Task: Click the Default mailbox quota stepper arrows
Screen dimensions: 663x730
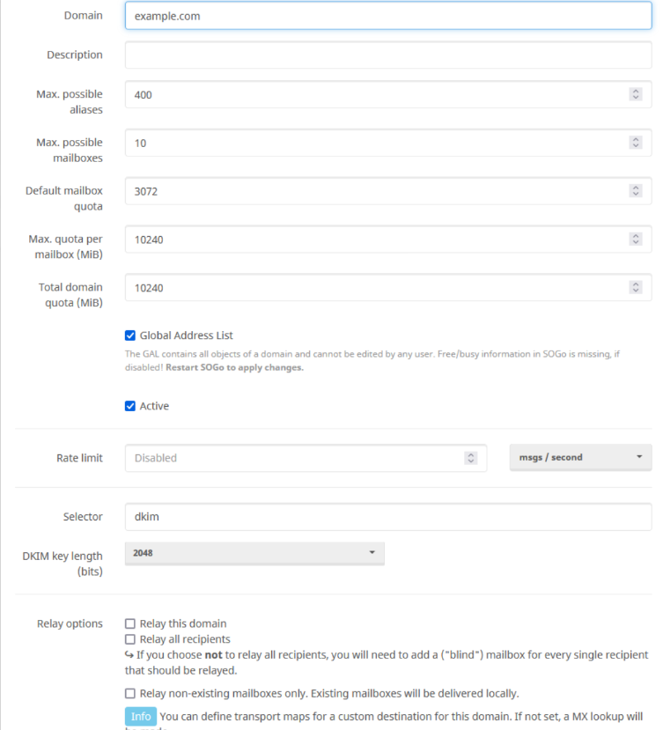Action: (x=635, y=191)
